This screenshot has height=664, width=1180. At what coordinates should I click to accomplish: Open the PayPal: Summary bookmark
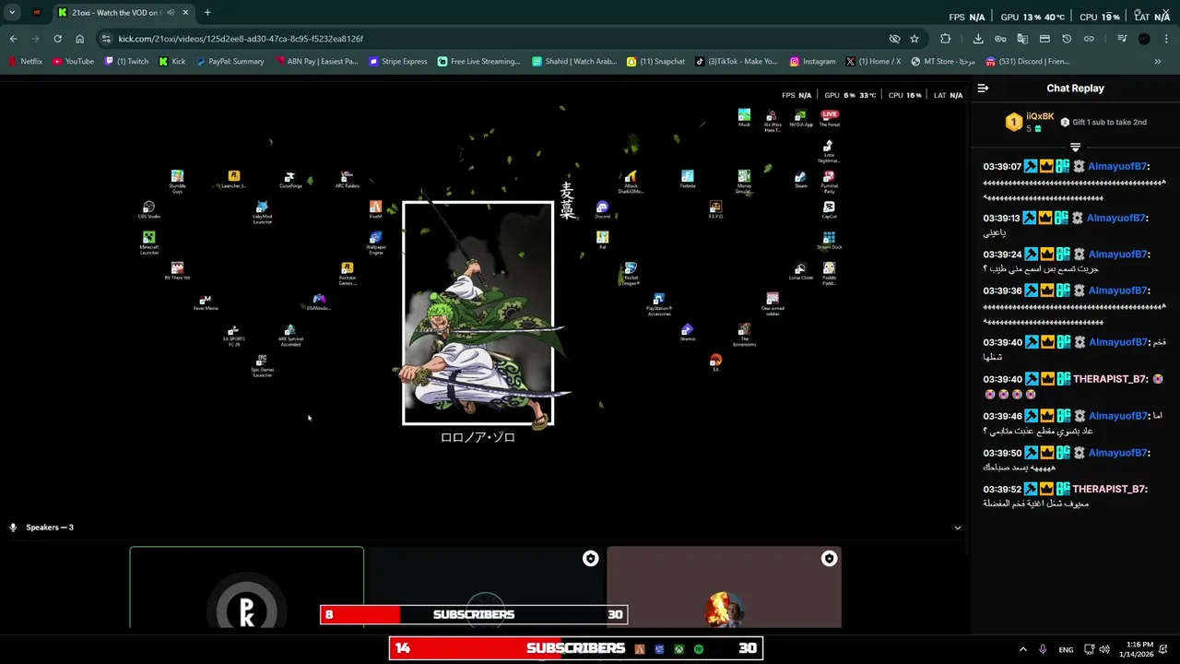tap(230, 62)
